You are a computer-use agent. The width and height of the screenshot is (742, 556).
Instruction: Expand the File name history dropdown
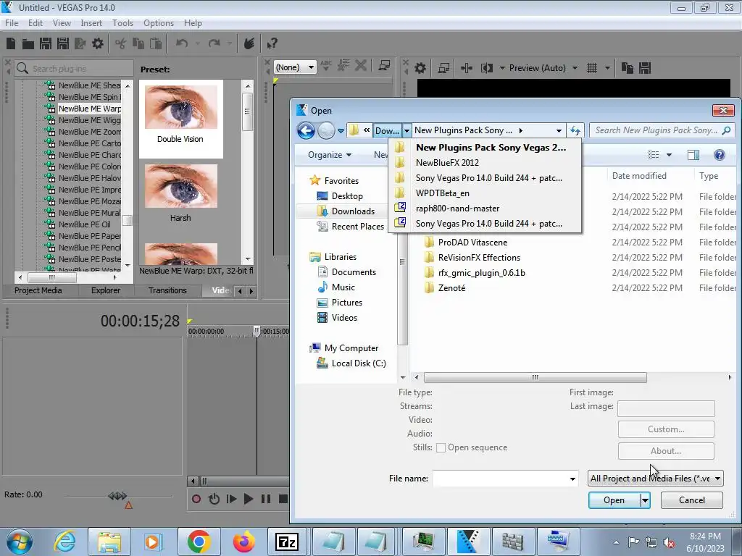[572, 479]
